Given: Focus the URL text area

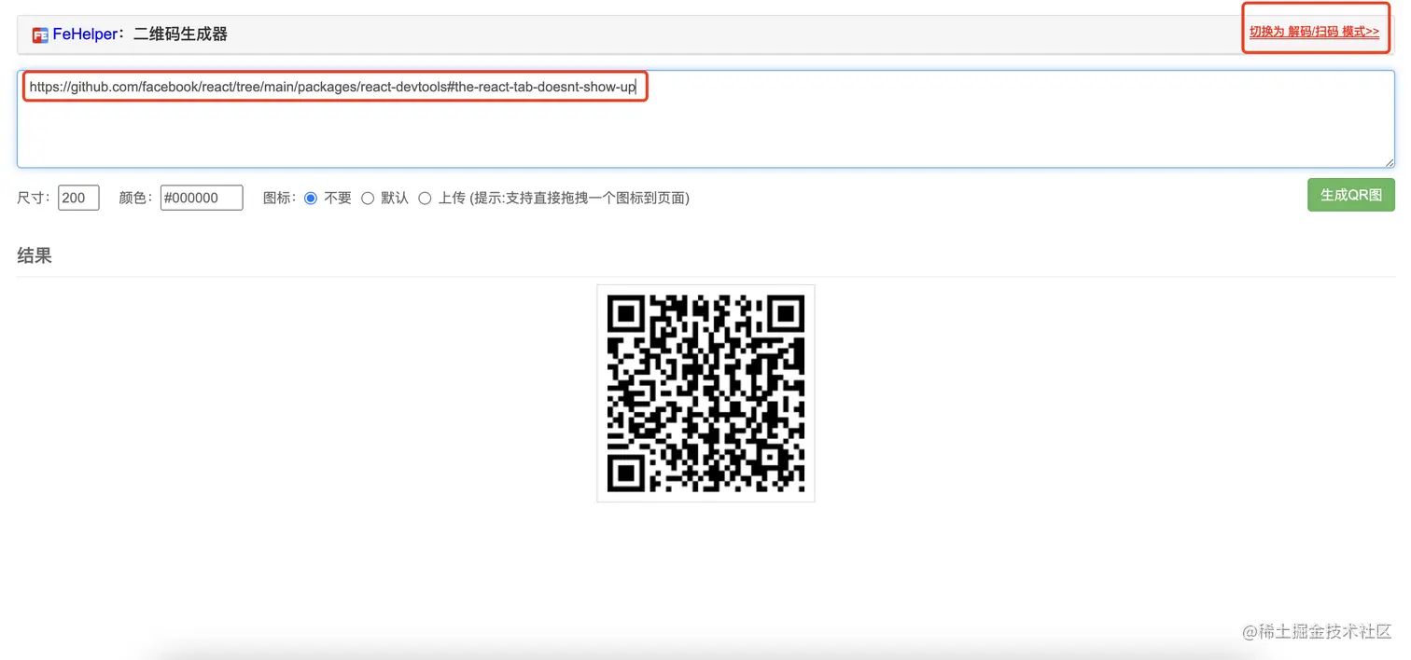Looking at the screenshot, I should point(705,119).
